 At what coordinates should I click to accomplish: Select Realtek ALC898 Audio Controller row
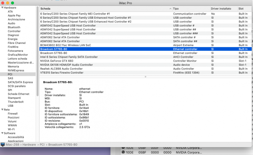pos(145,69)
